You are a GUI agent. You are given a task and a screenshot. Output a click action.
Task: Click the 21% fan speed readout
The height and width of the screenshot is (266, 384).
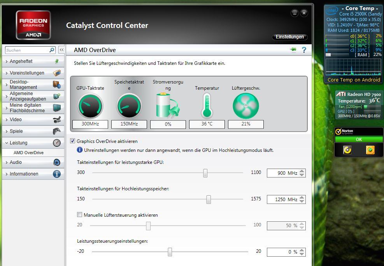[x=245, y=124]
